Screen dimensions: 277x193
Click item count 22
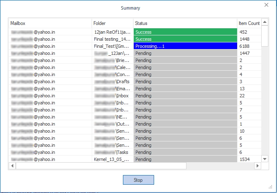click(242, 96)
